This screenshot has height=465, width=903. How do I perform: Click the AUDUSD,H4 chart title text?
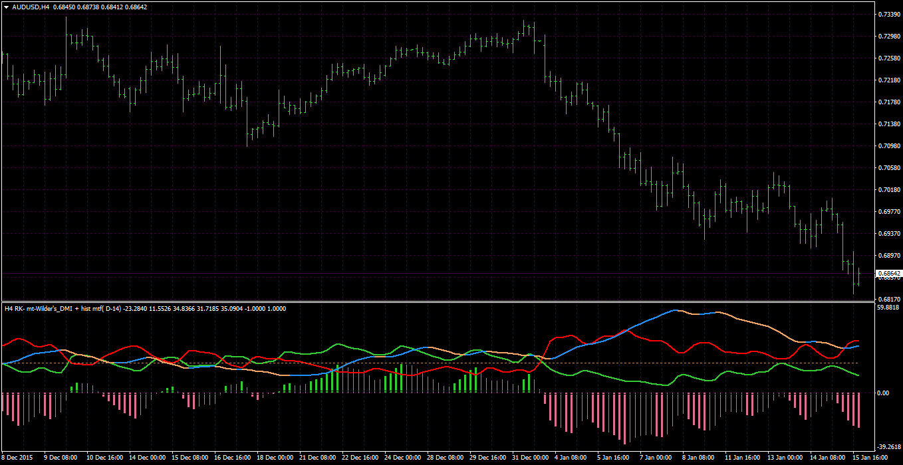tap(31, 7)
